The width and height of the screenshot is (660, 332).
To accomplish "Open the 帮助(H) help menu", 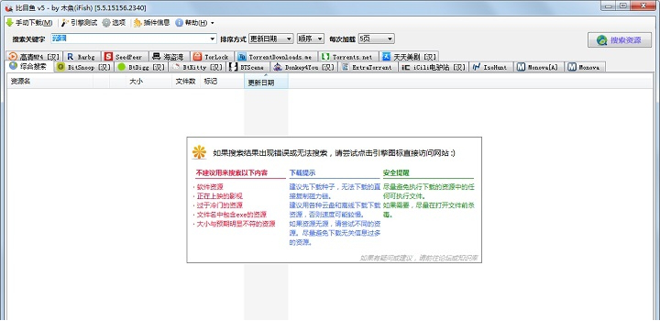I will [194, 23].
